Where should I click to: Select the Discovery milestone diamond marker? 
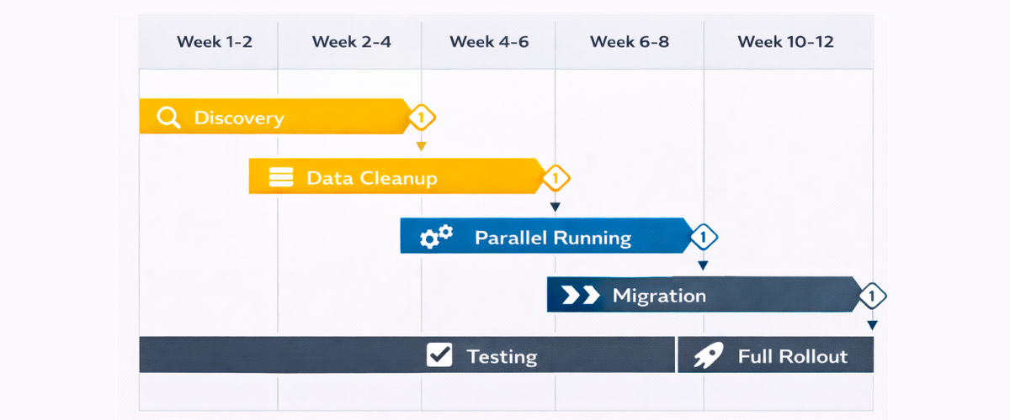point(421,118)
